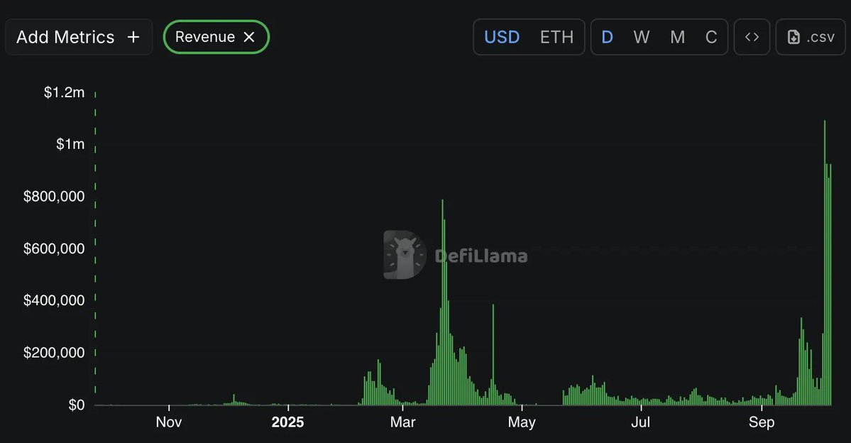
Task: Click the May x-axis label
Action: coord(522,422)
